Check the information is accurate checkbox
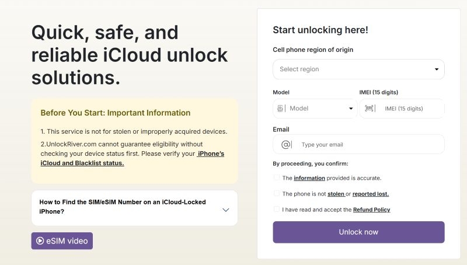Viewport: 467px width, 265px height. pyautogui.click(x=276, y=177)
